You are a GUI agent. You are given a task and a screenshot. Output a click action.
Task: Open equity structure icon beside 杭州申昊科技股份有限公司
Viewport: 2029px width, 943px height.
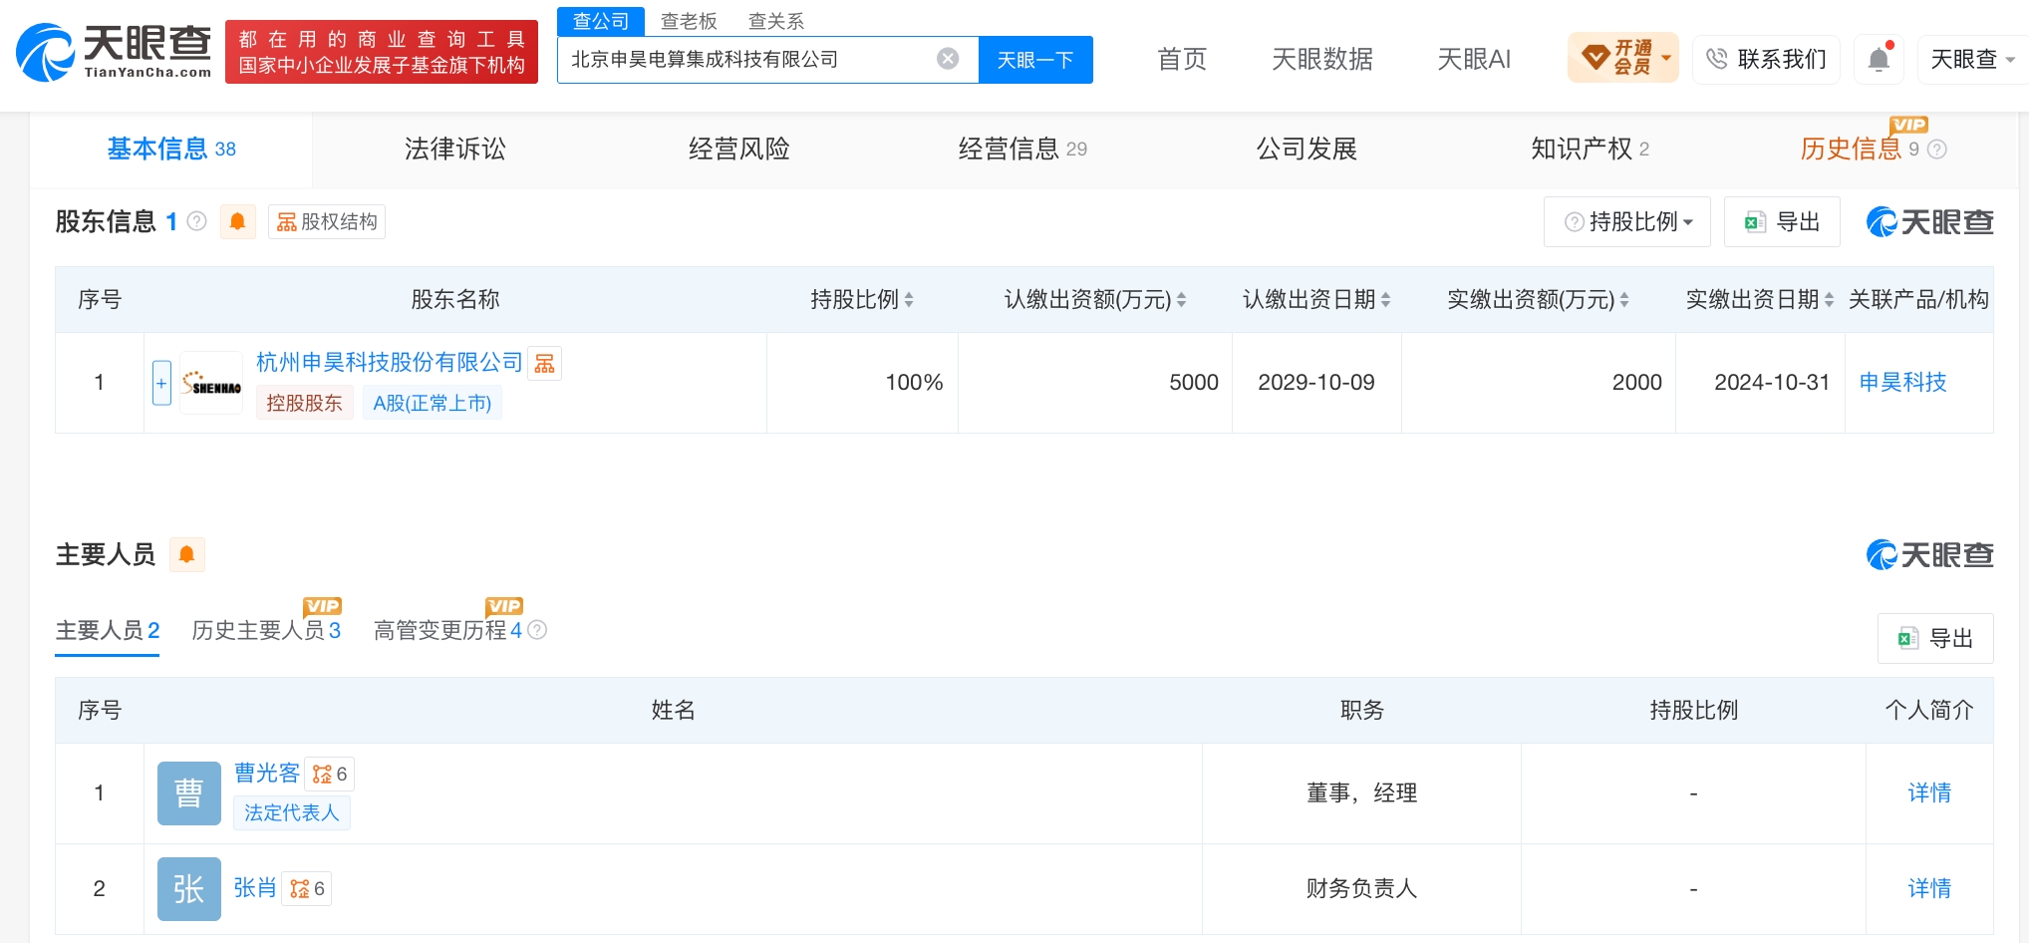point(544,363)
